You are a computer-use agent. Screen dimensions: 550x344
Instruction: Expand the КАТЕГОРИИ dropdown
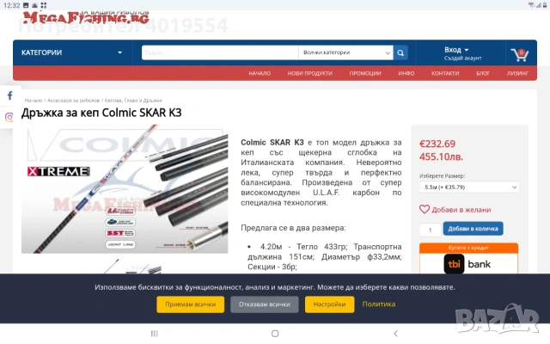(x=72, y=52)
